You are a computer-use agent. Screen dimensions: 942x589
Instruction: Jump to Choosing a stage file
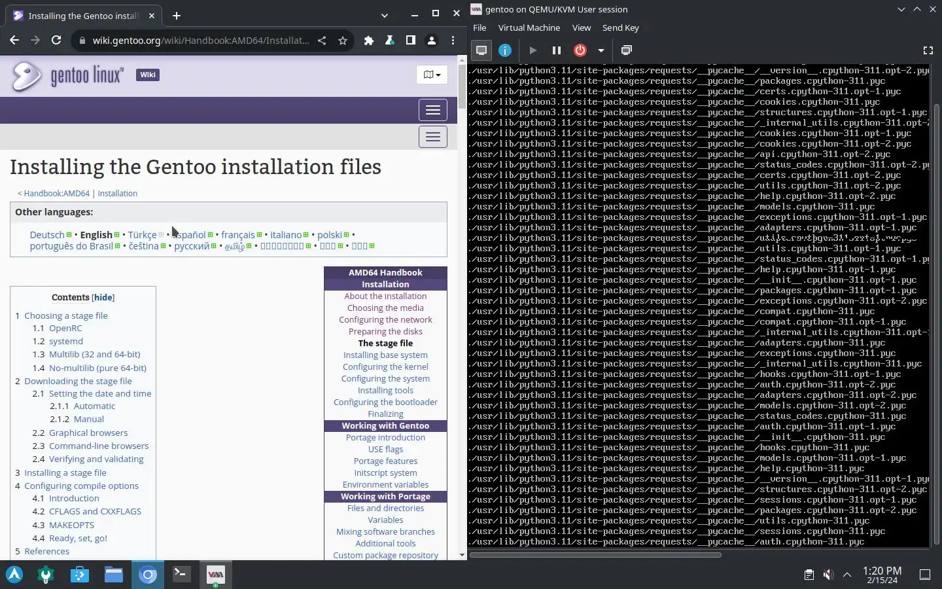point(66,315)
